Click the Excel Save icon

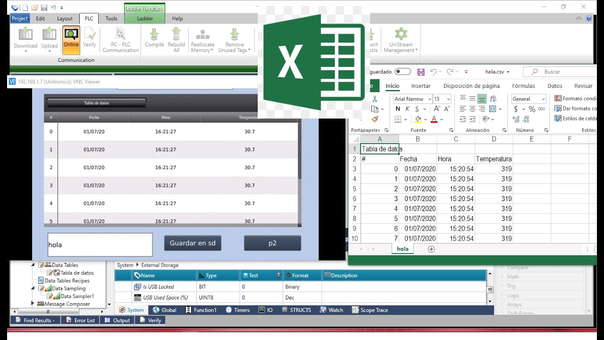(x=421, y=72)
